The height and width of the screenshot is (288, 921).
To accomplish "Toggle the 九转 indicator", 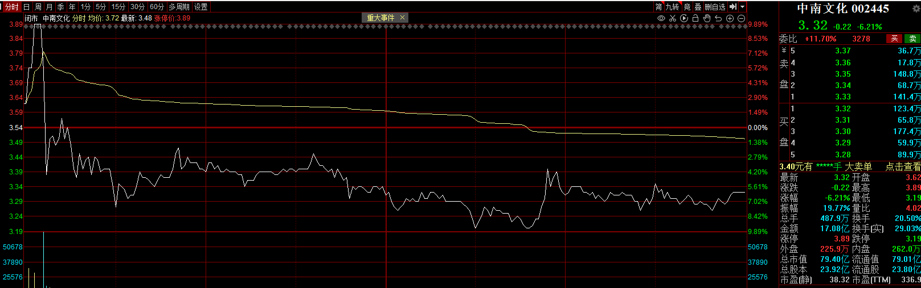I will click(672, 7).
